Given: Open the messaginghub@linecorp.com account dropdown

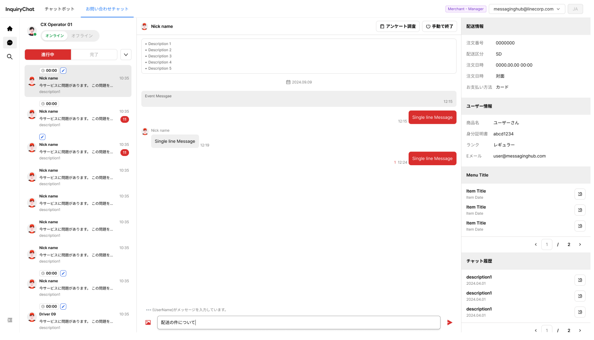Looking at the screenshot, I should [526, 9].
